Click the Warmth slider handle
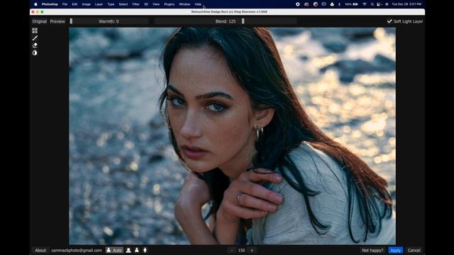This screenshot has height=255, width=454. [x=71, y=21]
